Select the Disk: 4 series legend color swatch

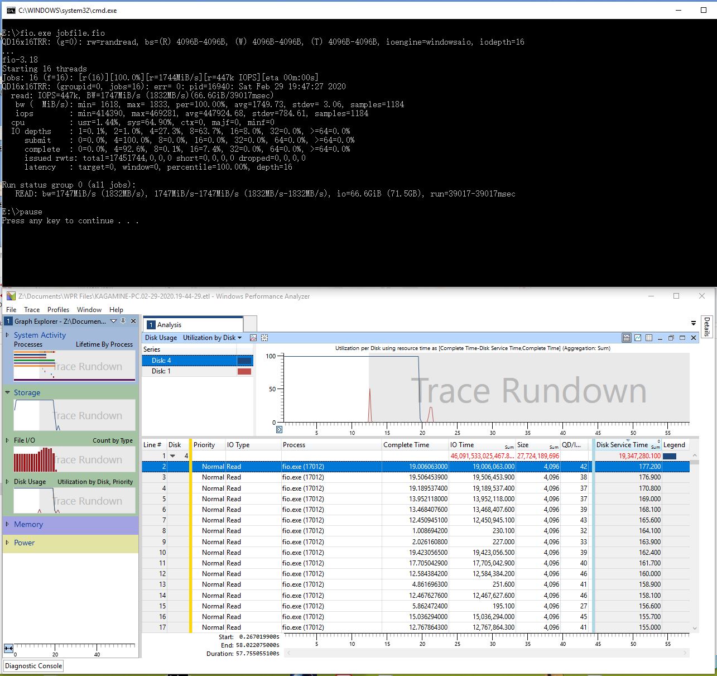click(x=244, y=361)
